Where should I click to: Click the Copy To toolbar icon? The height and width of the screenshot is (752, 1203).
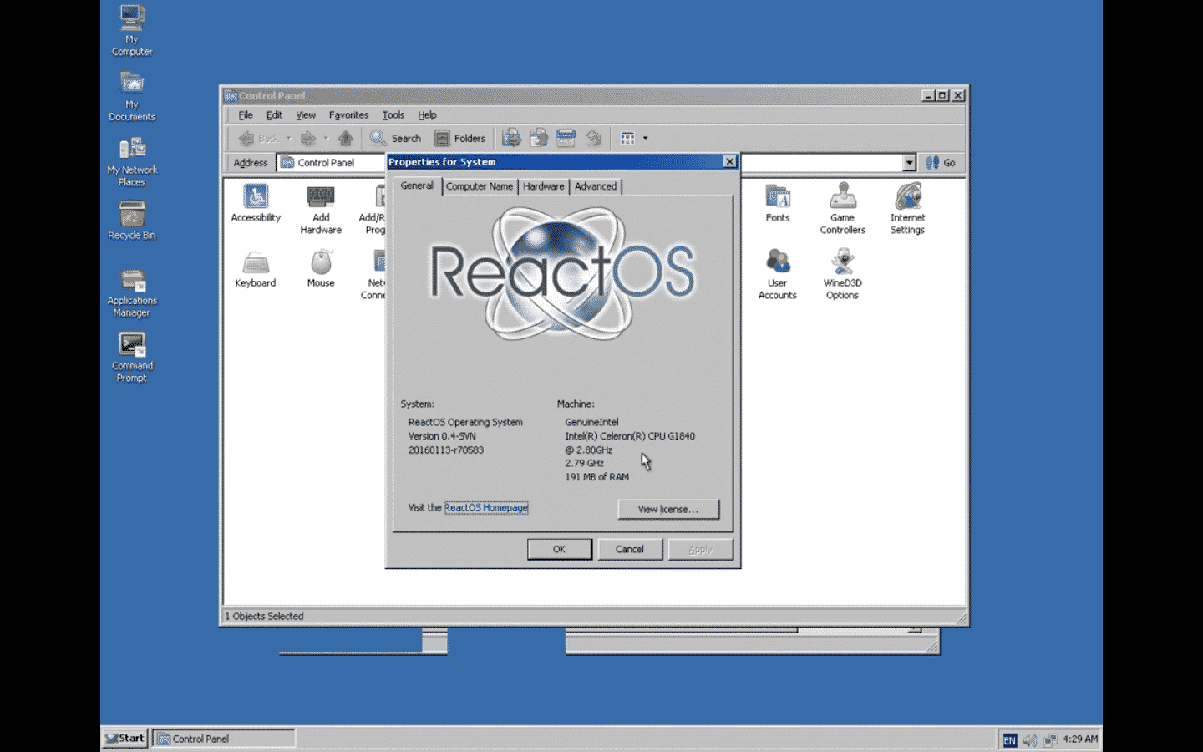pos(539,139)
